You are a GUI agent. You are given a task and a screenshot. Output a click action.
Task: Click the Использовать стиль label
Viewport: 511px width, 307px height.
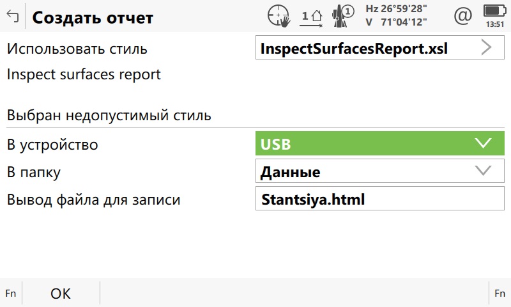[x=77, y=49]
